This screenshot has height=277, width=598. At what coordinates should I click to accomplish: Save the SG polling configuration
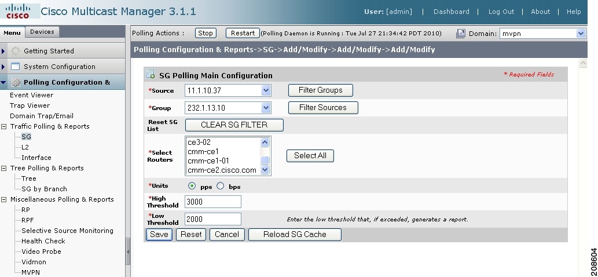pyautogui.click(x=159, y=234)
